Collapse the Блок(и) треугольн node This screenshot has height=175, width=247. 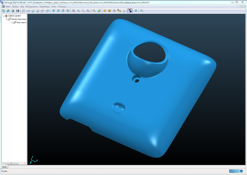(7, 19)
